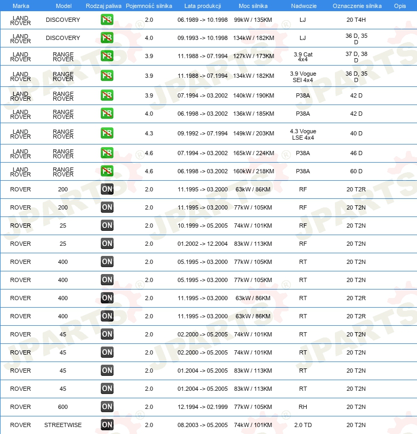Select the Pojemność silnika header
The height and width of the screenshot is (434, 417).
pos(149,6)
